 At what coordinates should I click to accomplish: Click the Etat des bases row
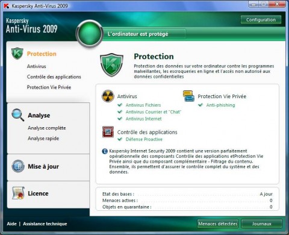coord(187,194)
